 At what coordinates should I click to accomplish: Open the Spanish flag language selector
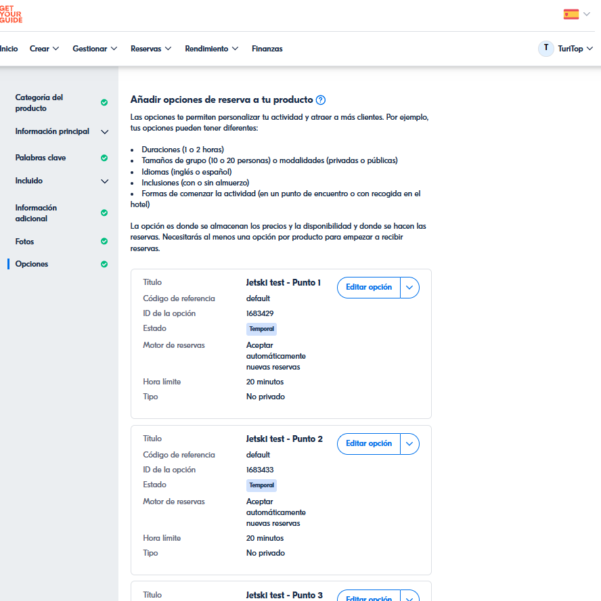575,14
